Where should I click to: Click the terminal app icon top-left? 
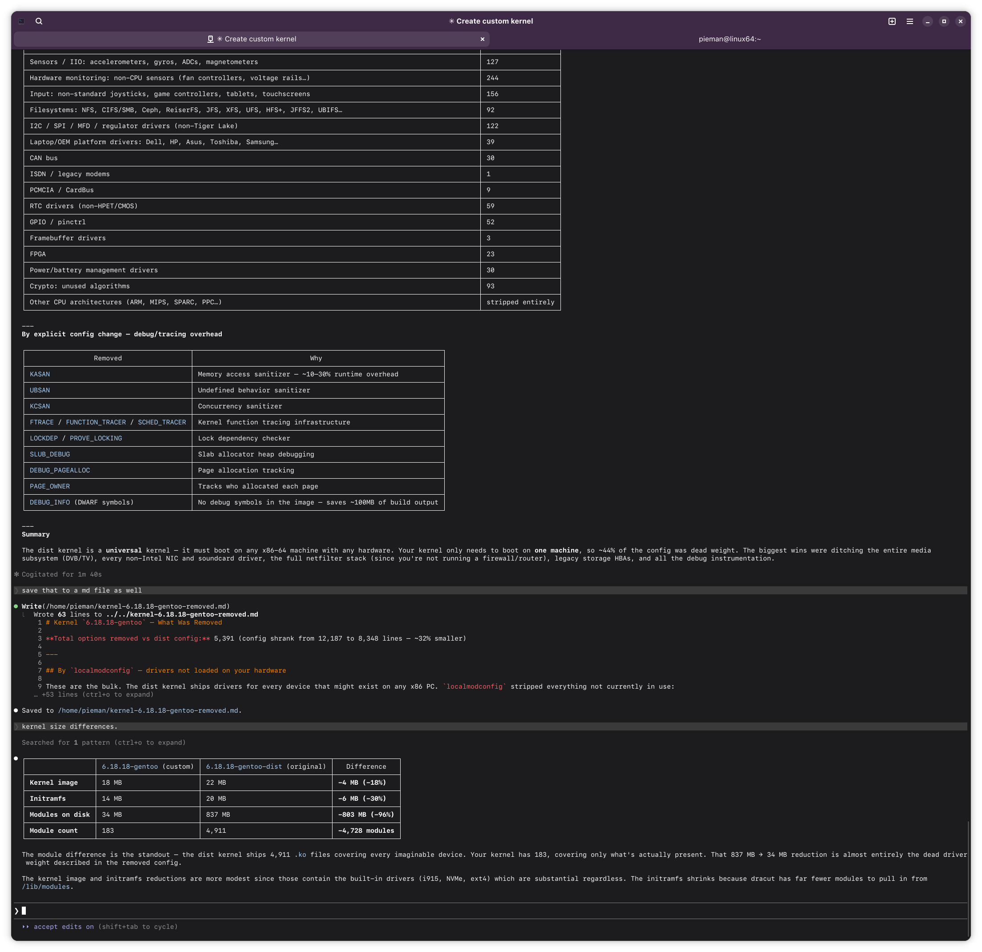pos(21,21)
